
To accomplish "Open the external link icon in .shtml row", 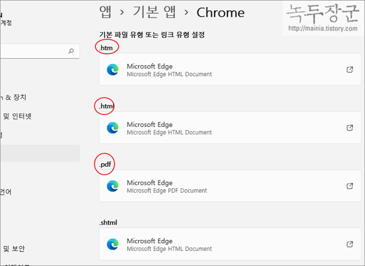I will (350, 244).
